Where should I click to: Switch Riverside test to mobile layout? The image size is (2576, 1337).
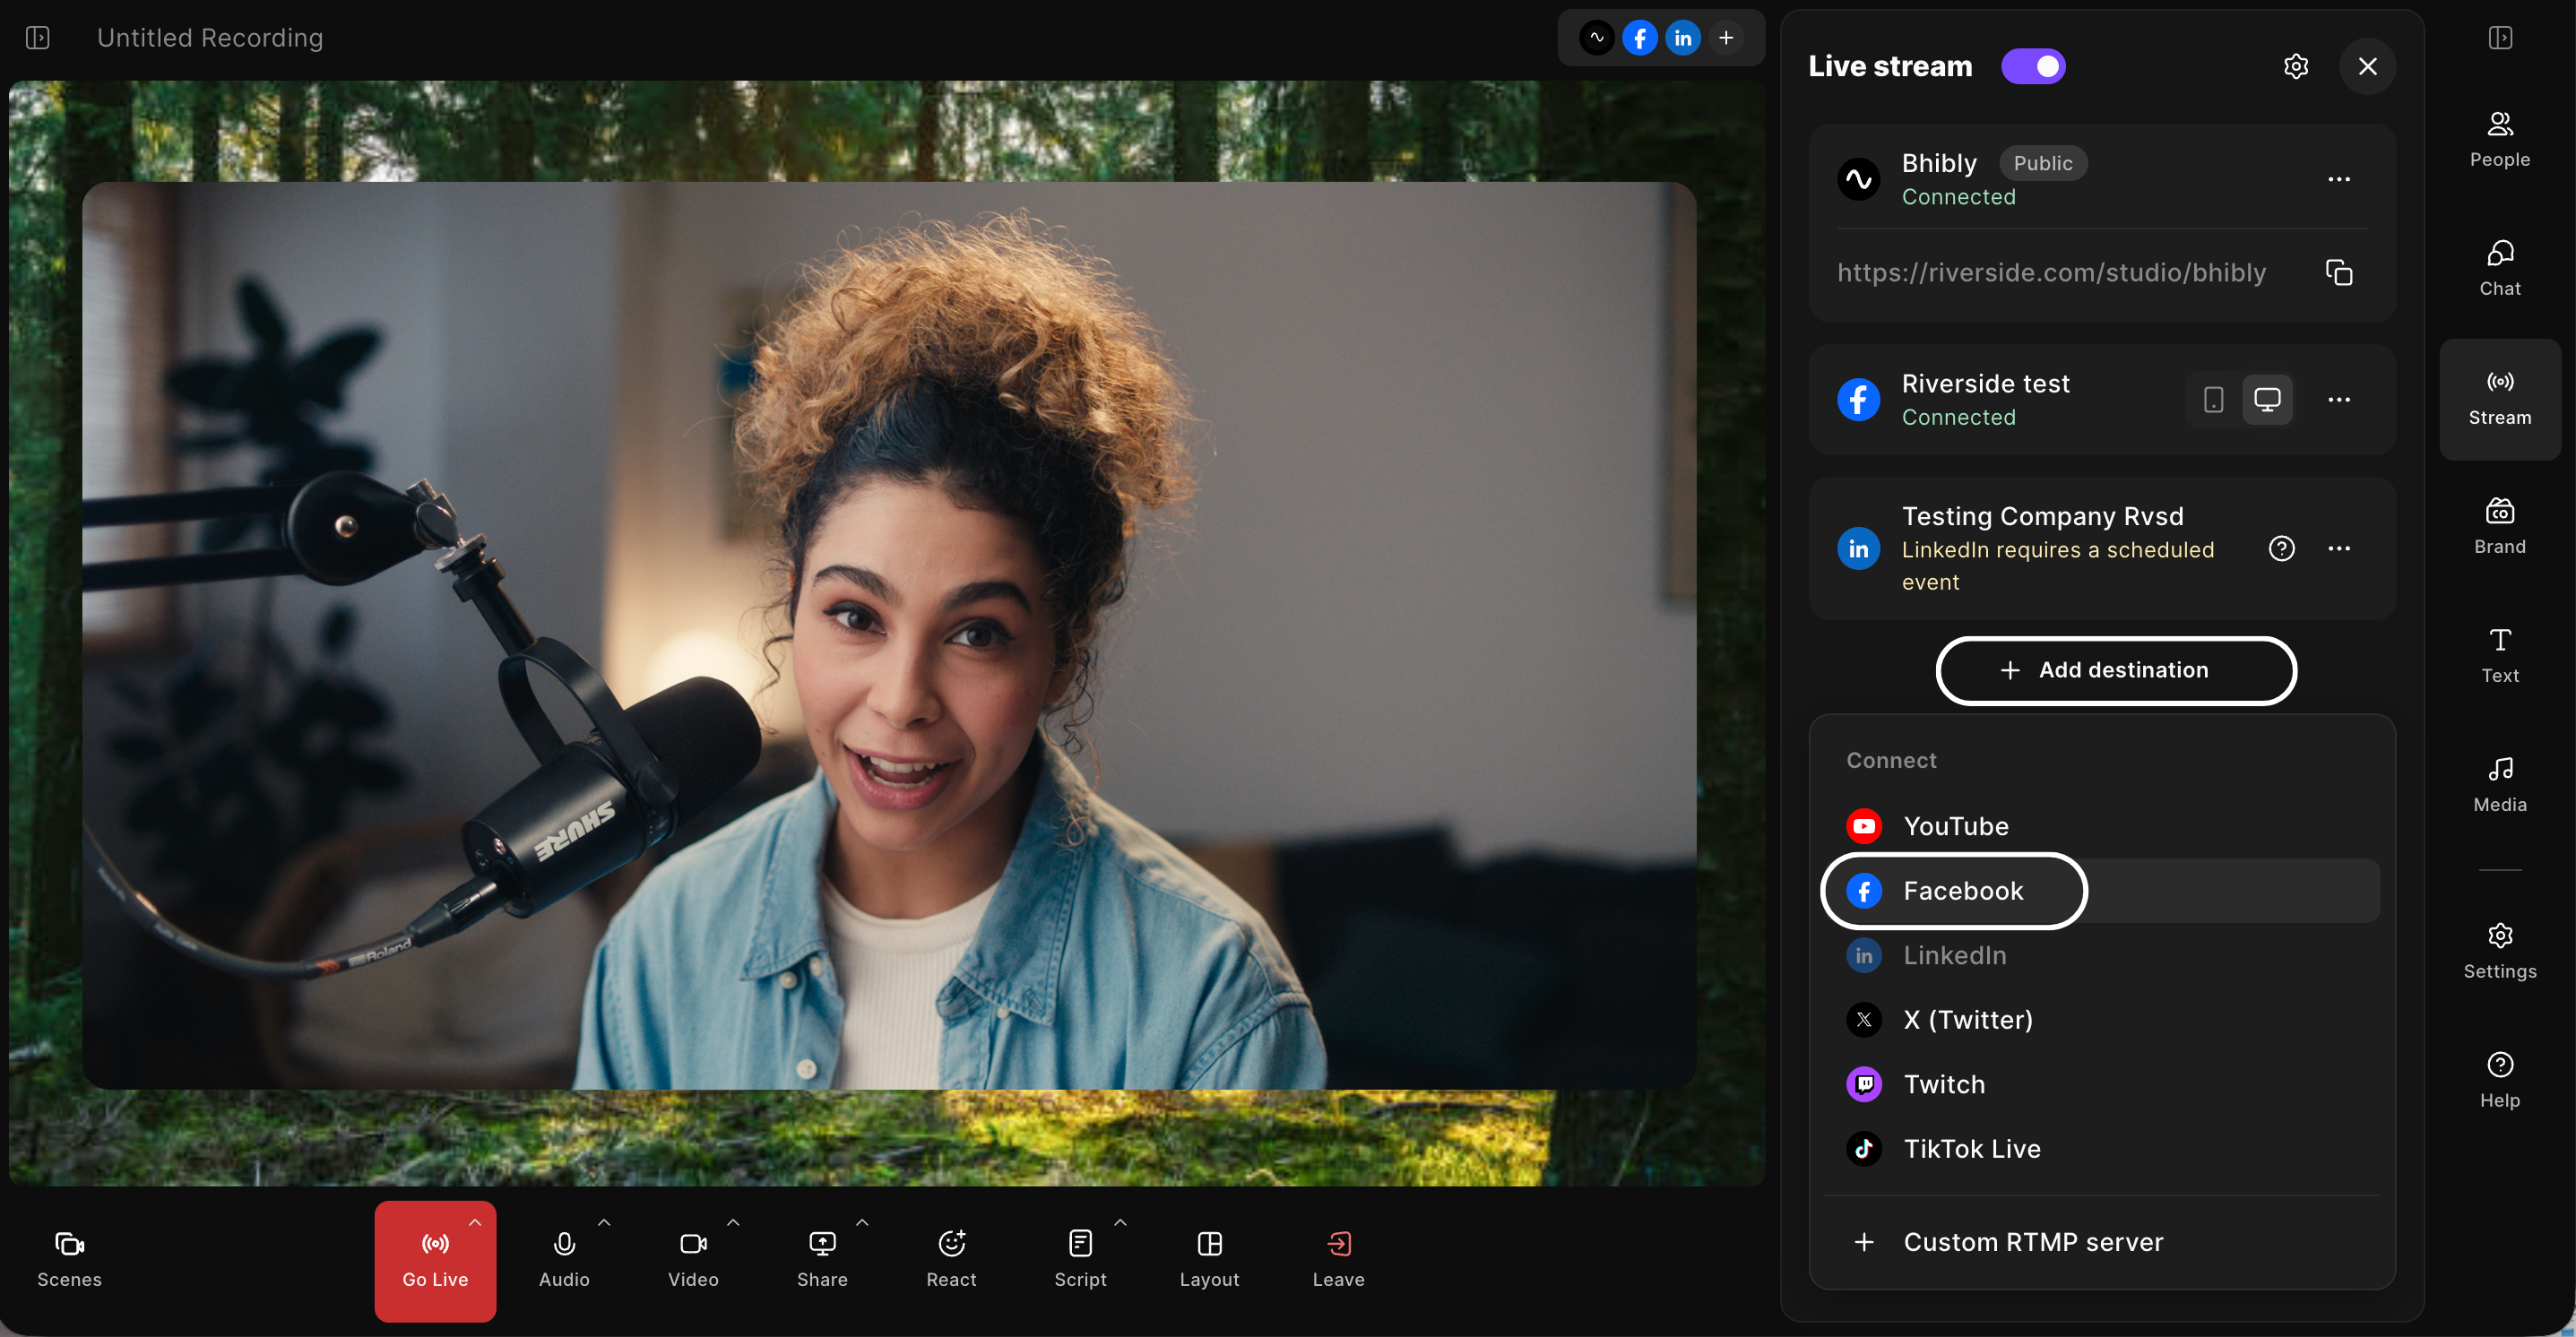click(x=2213, y=400)
